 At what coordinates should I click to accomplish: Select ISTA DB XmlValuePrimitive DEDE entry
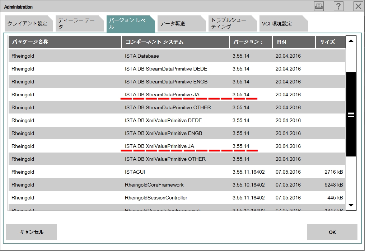(177, 120)
